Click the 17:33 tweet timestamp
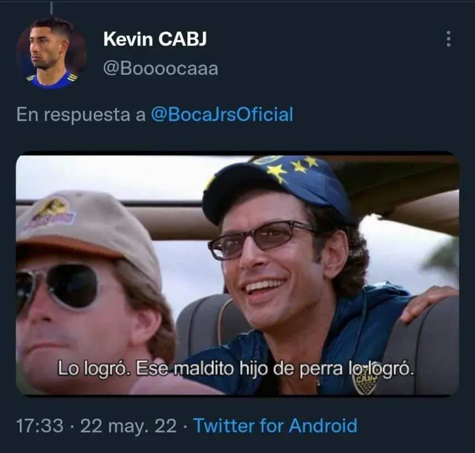This screenshot has width=475, height=453. pyautogui.click(x=40, y=426)
